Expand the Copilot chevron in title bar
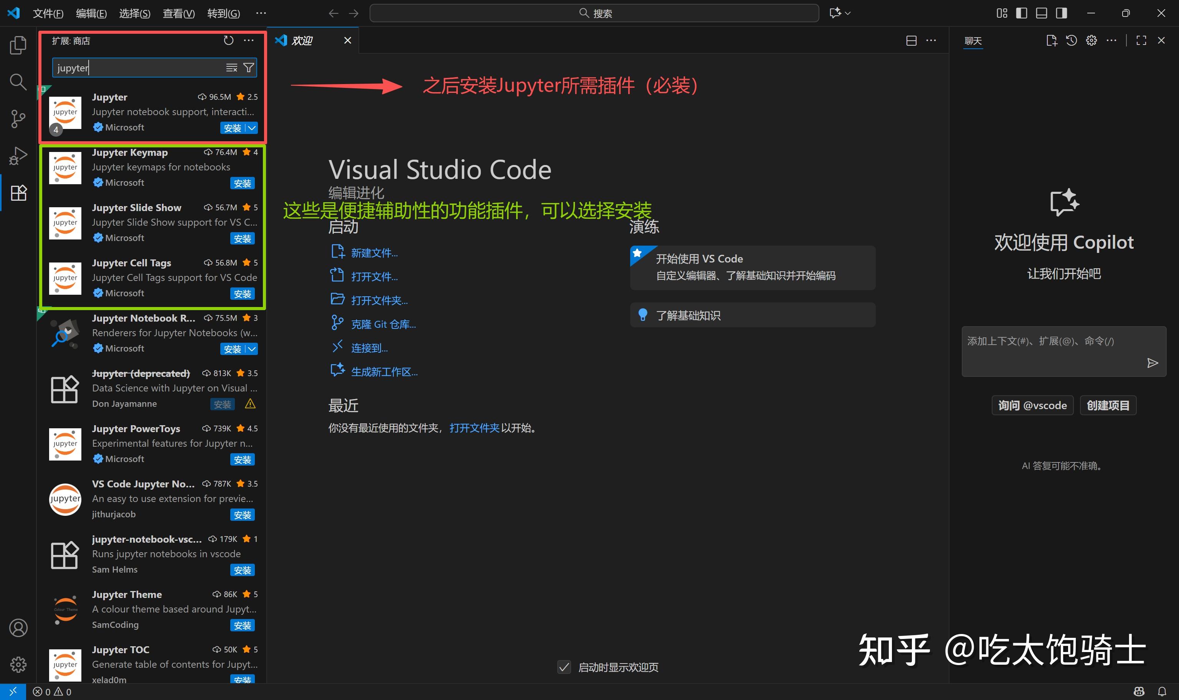1179x700 pixels. (x=847, y=13)
